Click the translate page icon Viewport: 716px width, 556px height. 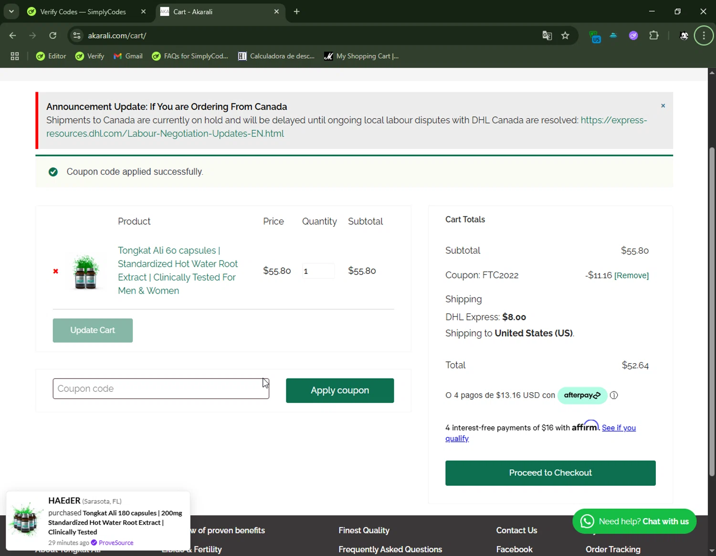pos(547,35)
